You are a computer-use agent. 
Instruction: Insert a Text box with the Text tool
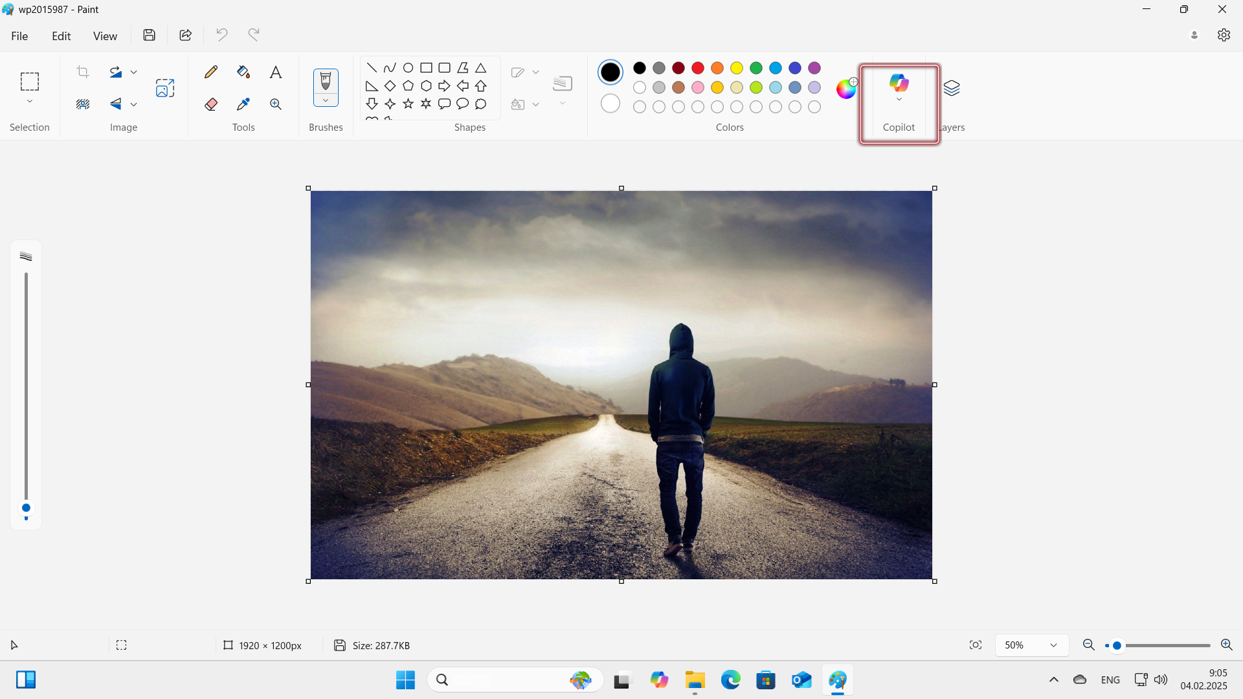click(x=275, y=72)
